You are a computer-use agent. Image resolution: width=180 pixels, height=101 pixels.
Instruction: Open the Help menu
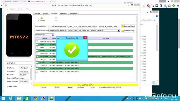click(x=27, y=9)
